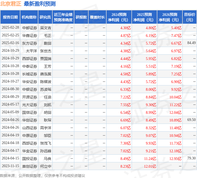Click researcher name 陈耀波

coord(46,82)
